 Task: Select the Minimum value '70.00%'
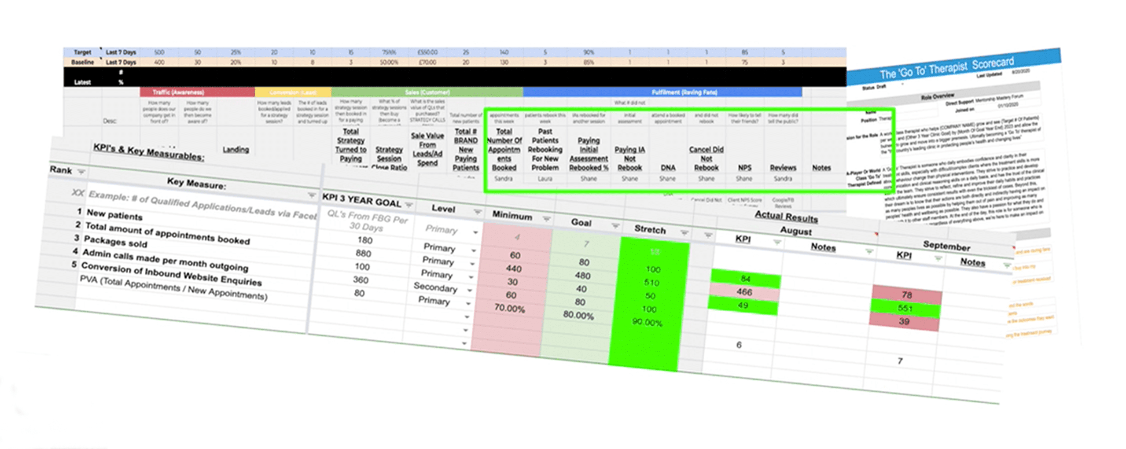[509, 308]
